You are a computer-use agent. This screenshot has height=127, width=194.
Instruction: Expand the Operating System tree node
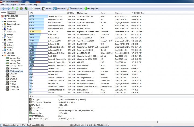tap(2, 24)
